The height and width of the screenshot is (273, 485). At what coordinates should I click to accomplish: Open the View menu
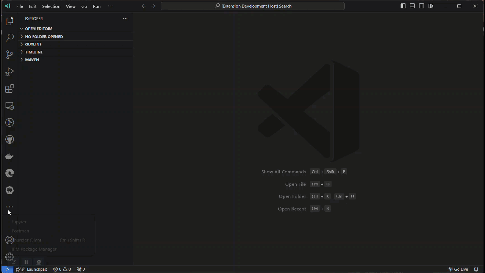click(x=71, y=6)
